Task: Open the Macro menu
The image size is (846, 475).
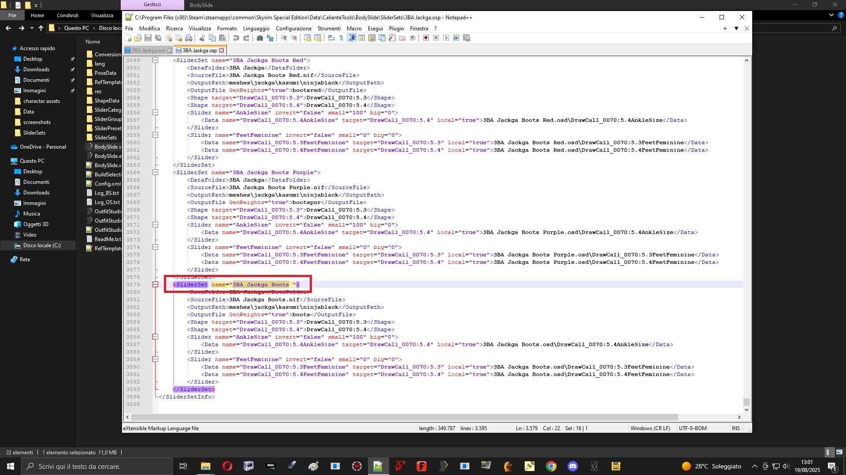Action: [354, 29]
